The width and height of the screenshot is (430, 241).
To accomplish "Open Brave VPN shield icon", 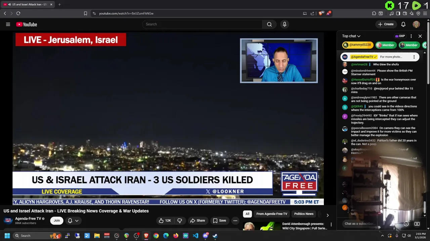I will pyautogui.click(x=418, y=13).
